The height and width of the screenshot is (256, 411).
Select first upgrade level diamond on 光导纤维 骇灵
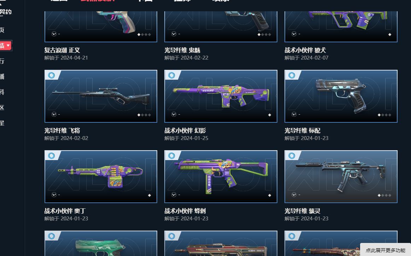(x=379, y=195)
